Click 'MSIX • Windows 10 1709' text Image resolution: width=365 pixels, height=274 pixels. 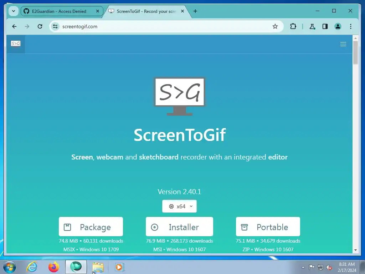91,249
